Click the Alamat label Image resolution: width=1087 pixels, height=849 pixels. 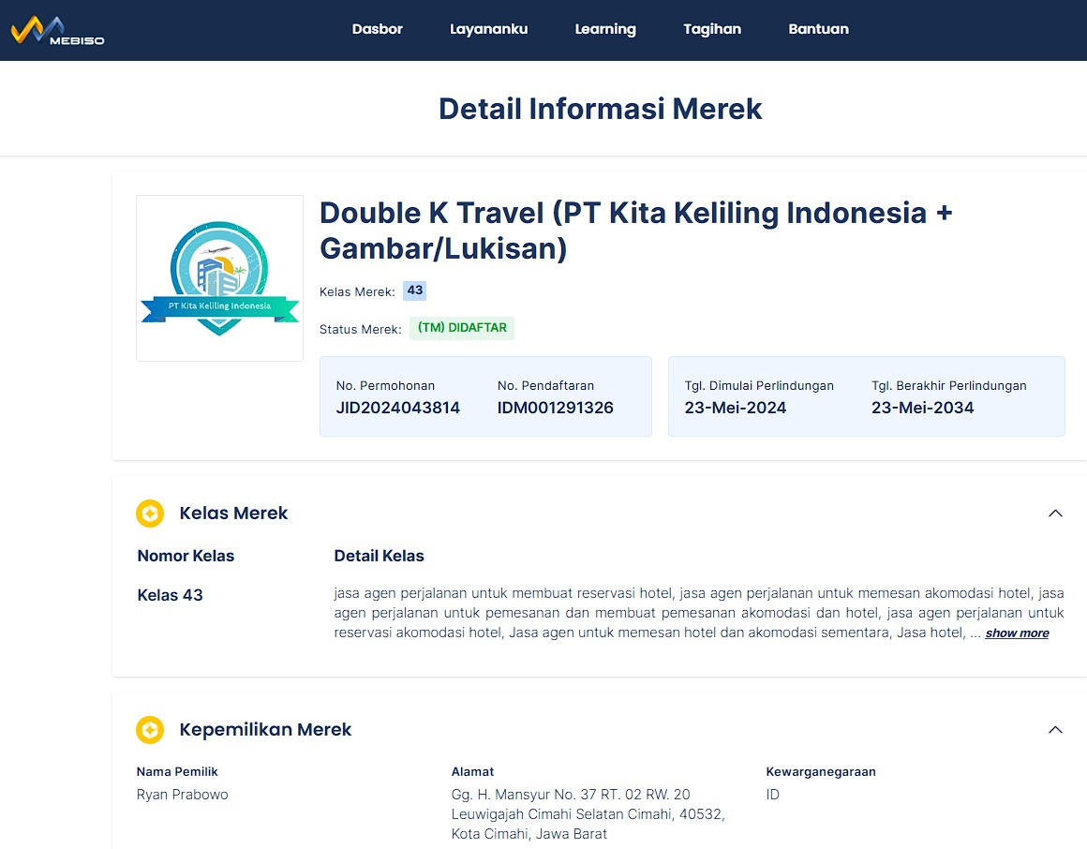(x=473, y=771)
